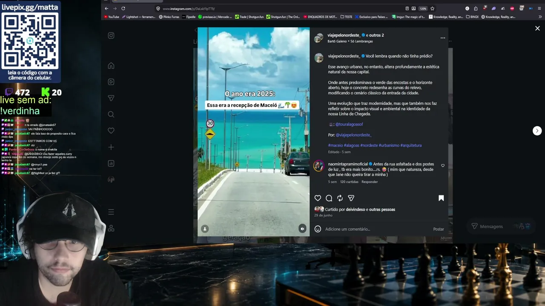The width and height of the screenshot is (545, 306).
Task: Open the @viajepelonordeste_ mention in caption
Action: [353, 135]
